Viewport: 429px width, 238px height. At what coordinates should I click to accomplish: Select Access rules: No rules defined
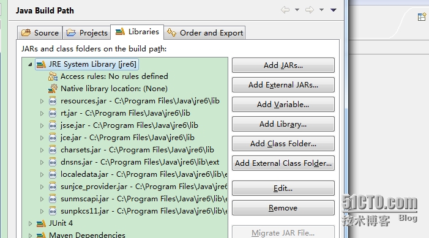coord(114,76)
